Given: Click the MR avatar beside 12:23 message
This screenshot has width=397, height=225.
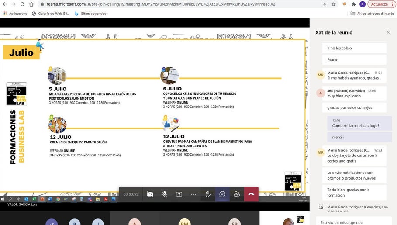Looking at the screenshot, I should pos(321,152).
